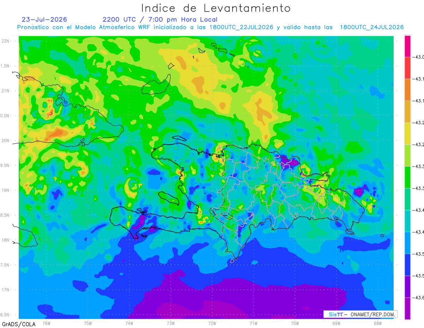Click the 21N latitude label

[6, 91]
